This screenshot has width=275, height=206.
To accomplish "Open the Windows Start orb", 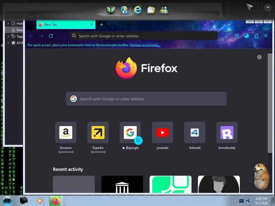I will coord(7,201).
